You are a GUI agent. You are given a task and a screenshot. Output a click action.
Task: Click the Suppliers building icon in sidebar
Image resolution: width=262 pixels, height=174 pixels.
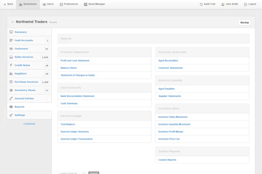coord(11,73)
